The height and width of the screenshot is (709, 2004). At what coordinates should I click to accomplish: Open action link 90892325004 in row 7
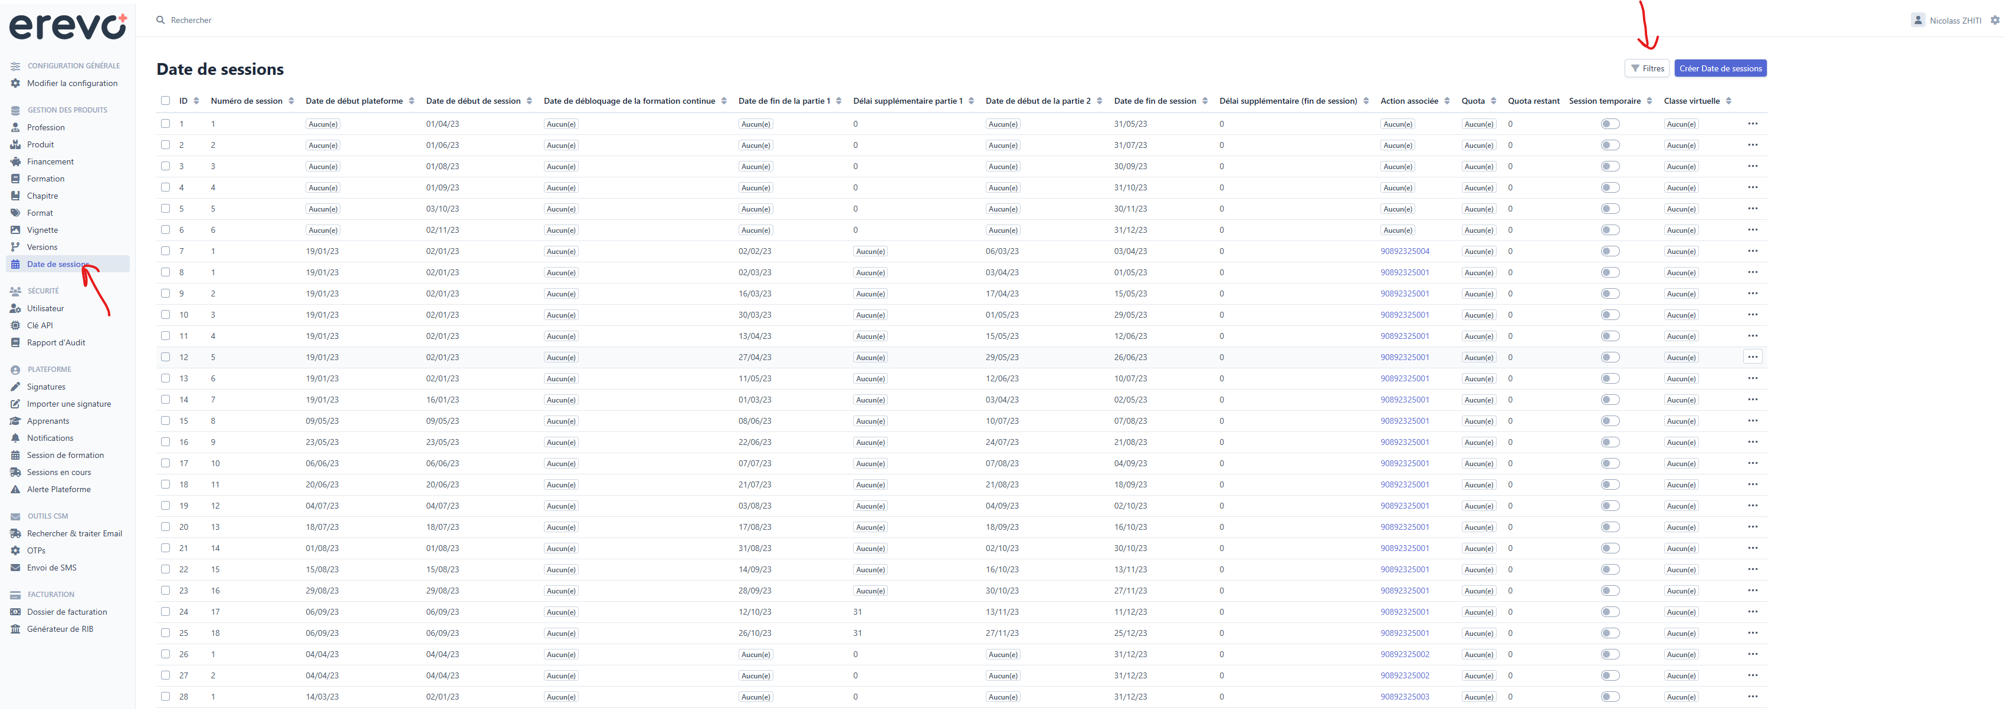[1404, 251]
